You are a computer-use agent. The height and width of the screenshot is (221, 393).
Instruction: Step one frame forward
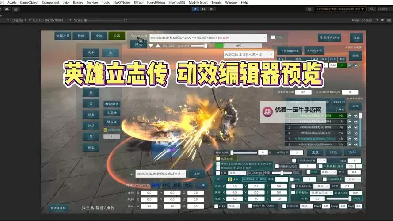click(x=212, y=9)
